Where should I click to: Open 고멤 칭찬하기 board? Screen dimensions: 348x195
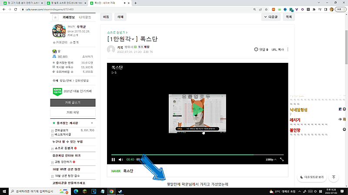tap(63, 162)
